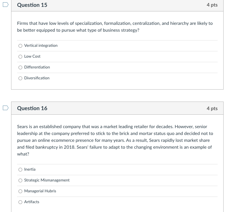Click the Inertia answer text
This screenshot has height=212, width=229.
tap(30, 169)
